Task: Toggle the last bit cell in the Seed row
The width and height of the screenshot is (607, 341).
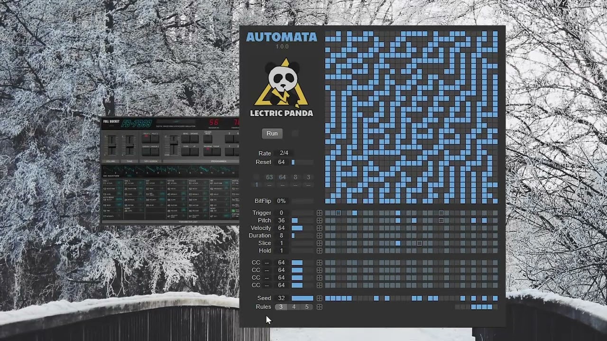Action: pyautogui.click(x=496, y=298)
